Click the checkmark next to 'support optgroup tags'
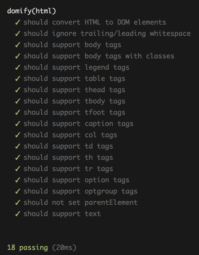Image resolution: width=199 pixels, height=255 pixels. tap(18, 191)
